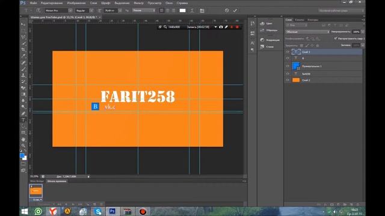Open the Warp Text dialog
This screenshot has height=216, width=385.
click(x=192, y=11)
